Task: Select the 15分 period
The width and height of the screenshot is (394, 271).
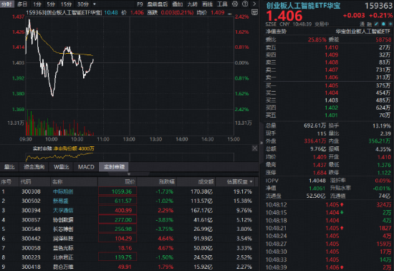Action: 66,4
